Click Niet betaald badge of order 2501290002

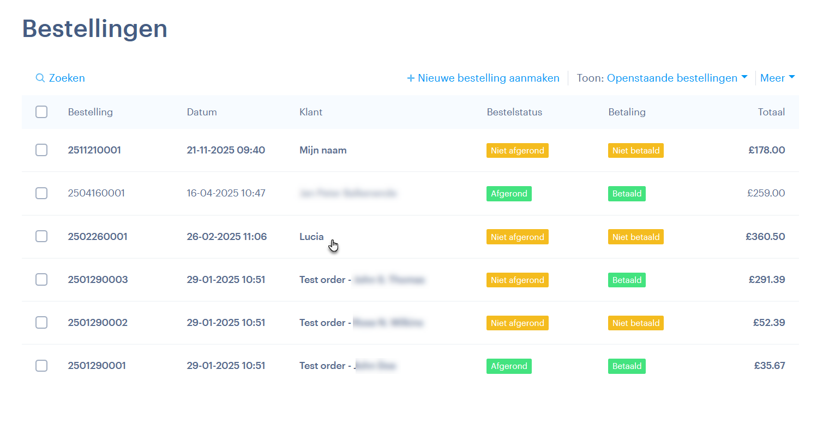coord(636,323)
